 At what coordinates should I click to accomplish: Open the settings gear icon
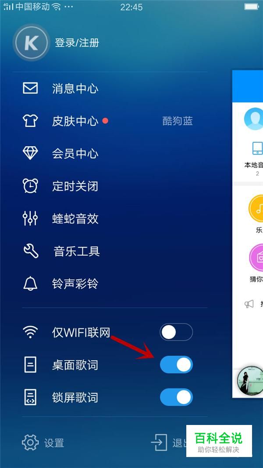(x=30, y=443)
